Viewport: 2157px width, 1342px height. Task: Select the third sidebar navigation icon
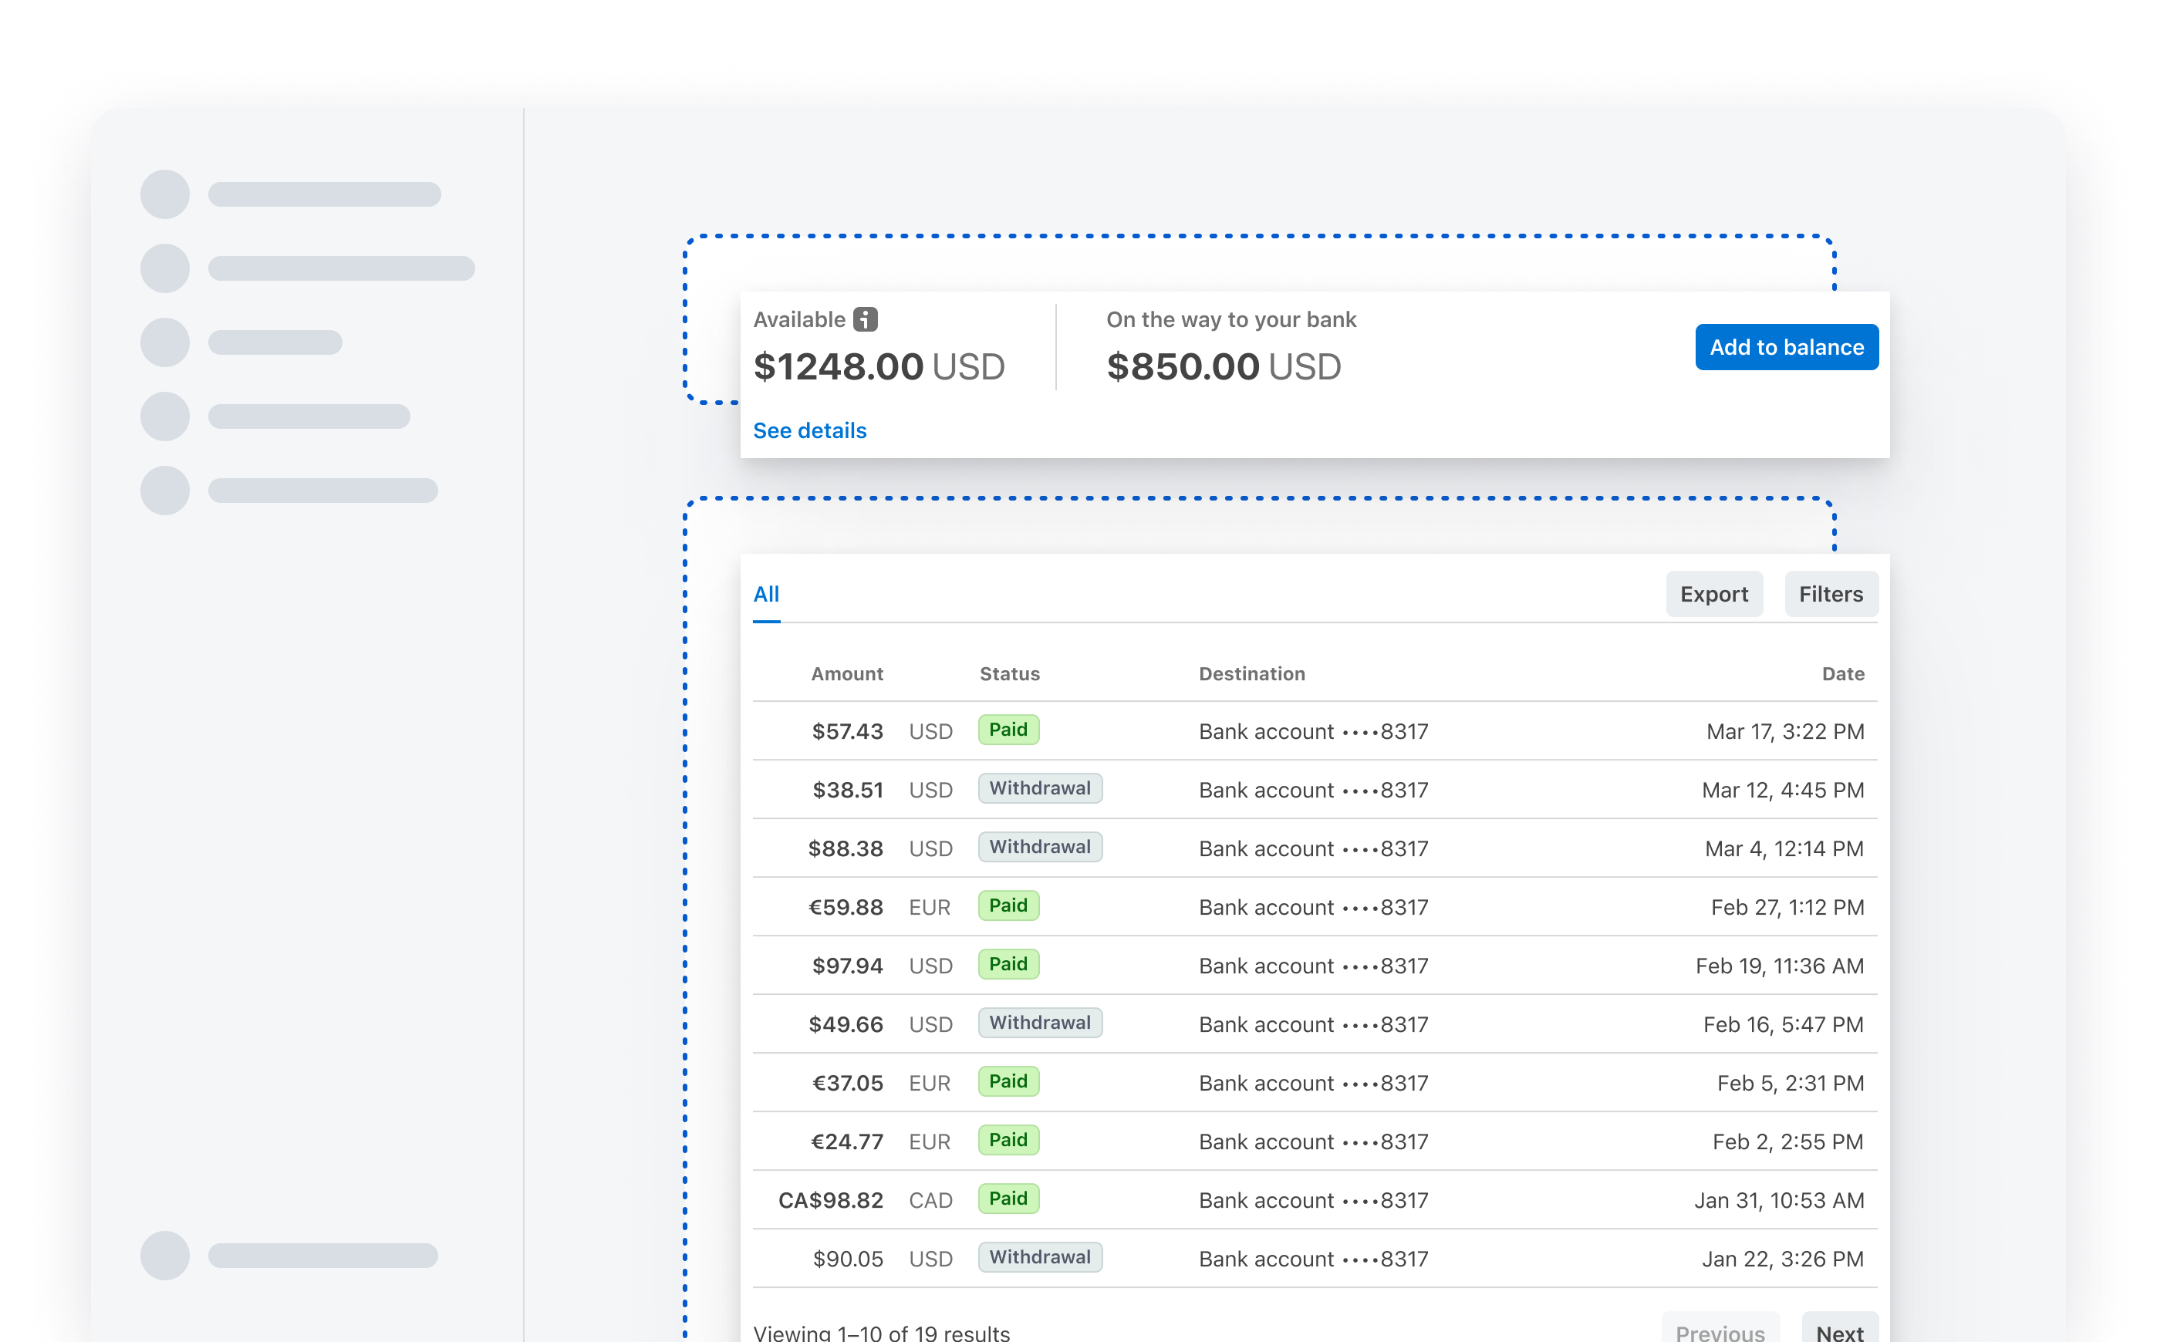[x=164, y=341]
